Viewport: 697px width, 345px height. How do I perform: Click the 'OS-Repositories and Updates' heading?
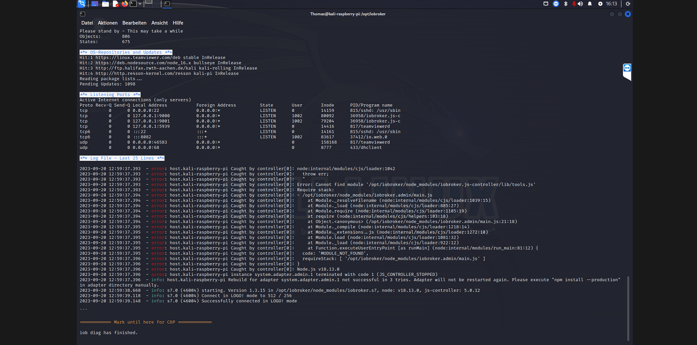126,52
